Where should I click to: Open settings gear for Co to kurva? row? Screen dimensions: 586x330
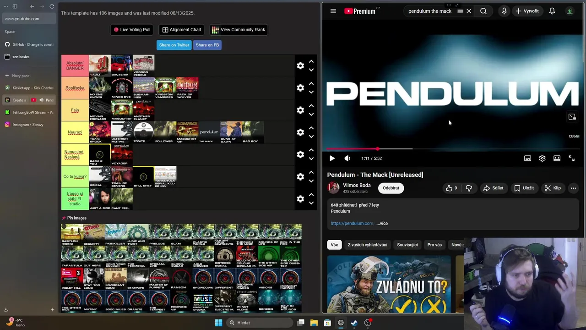pos(300,177)
